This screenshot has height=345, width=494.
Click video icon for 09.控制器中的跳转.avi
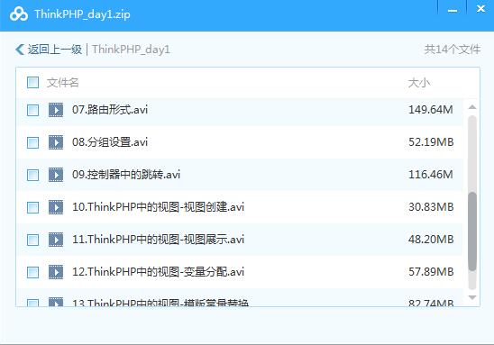(56, 175)
